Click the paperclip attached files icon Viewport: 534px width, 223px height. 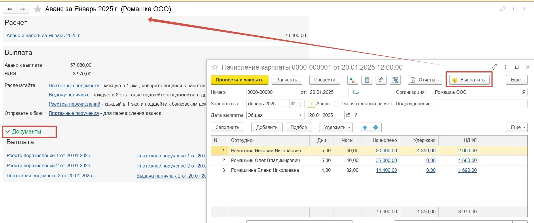381,80
